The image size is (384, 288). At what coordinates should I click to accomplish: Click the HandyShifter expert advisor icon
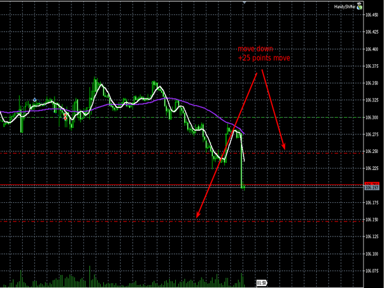click(x=359, y=6)
